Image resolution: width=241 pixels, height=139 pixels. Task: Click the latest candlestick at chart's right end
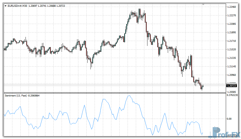click(x=203, y=86)
